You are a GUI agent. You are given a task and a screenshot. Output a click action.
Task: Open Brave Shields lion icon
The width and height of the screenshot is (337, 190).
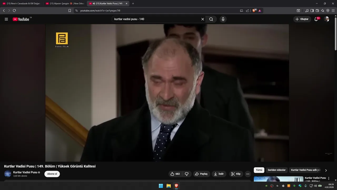[254, 11]
